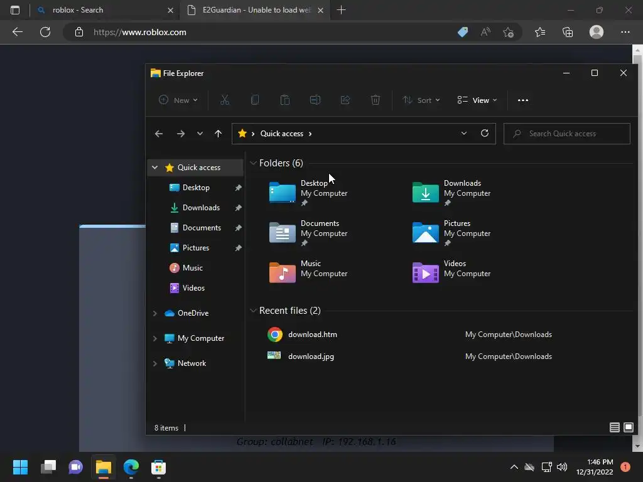
Task: Open Microsoft Store from the taskbar
Action: click(158, 467)
